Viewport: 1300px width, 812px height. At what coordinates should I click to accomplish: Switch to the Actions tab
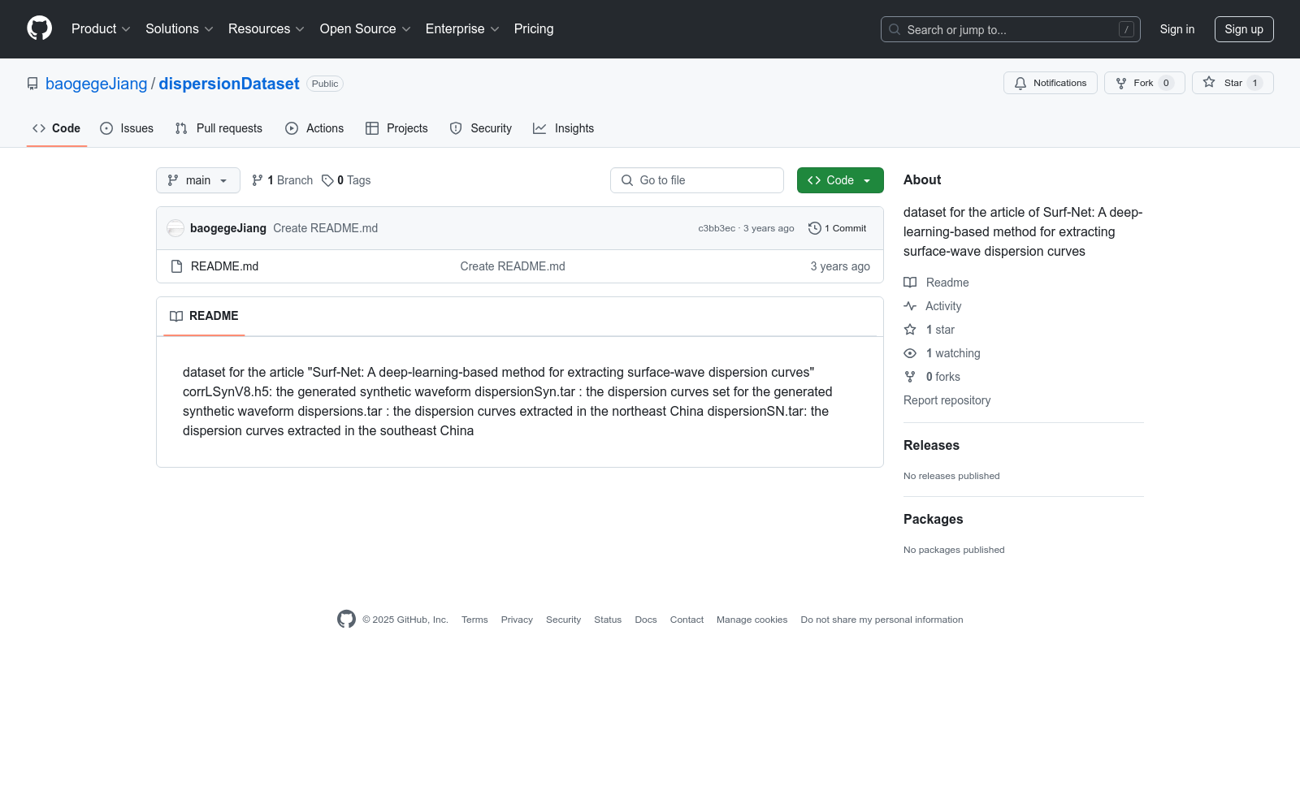(314, 128)
